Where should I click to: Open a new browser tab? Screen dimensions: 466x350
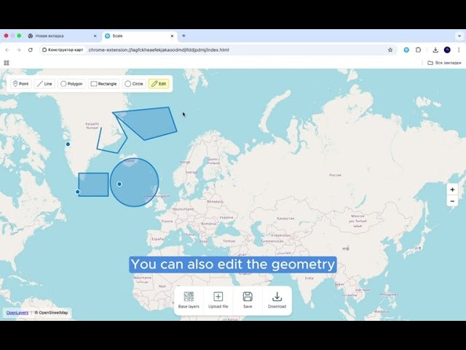(x=183, y=36)
